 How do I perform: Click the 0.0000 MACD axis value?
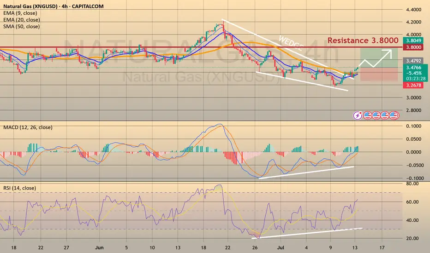413,152
